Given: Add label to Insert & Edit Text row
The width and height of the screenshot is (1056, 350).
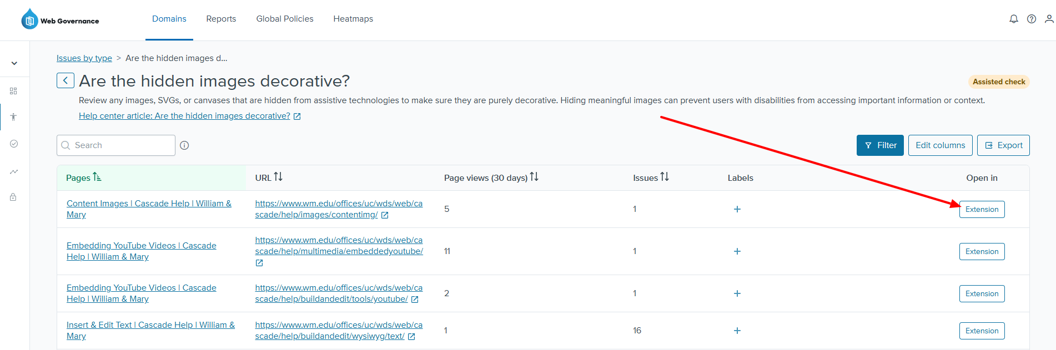Looking at the screenshot, I should pyautogui.click(x=737, y=331).
